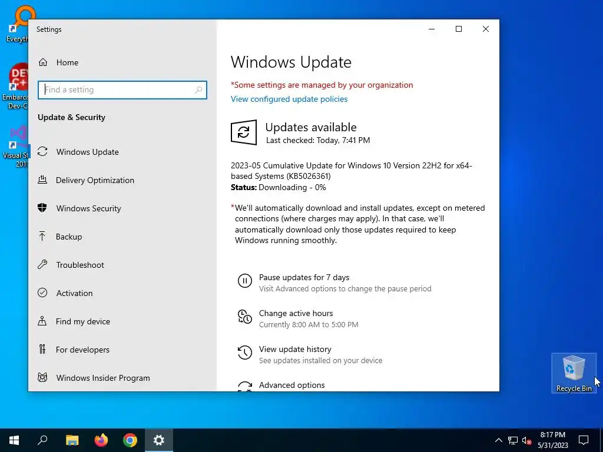Image resolution: width=603 pixels, height=452 pixels.
Task: Click the clock icon beside Change active hours
Action: 244,317
